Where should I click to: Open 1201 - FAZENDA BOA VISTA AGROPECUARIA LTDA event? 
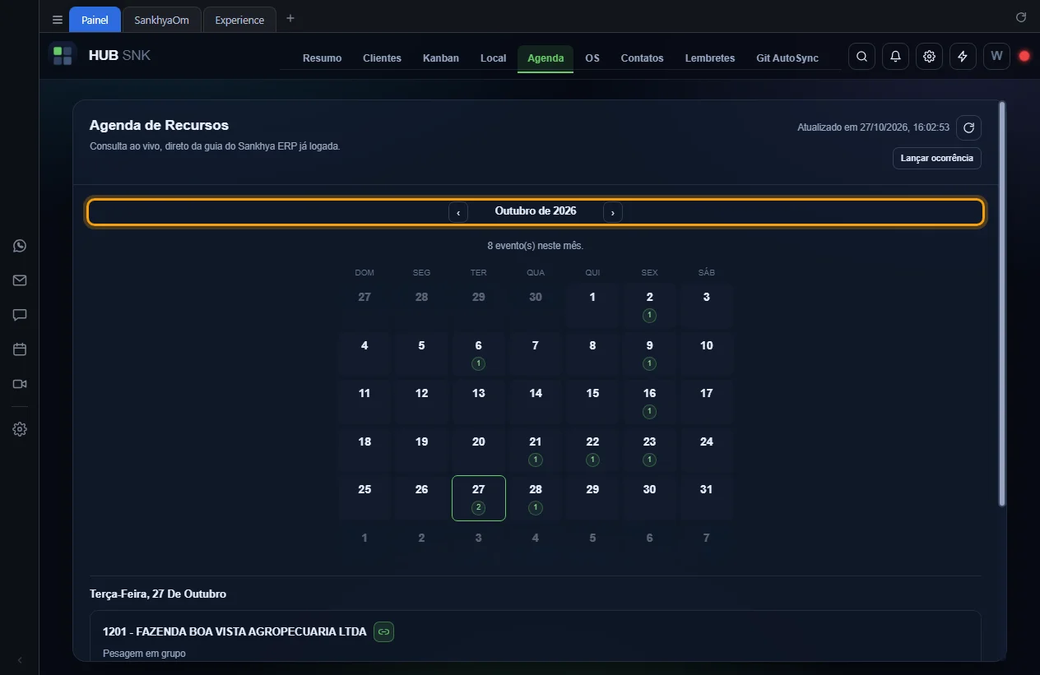click(234, 631)
